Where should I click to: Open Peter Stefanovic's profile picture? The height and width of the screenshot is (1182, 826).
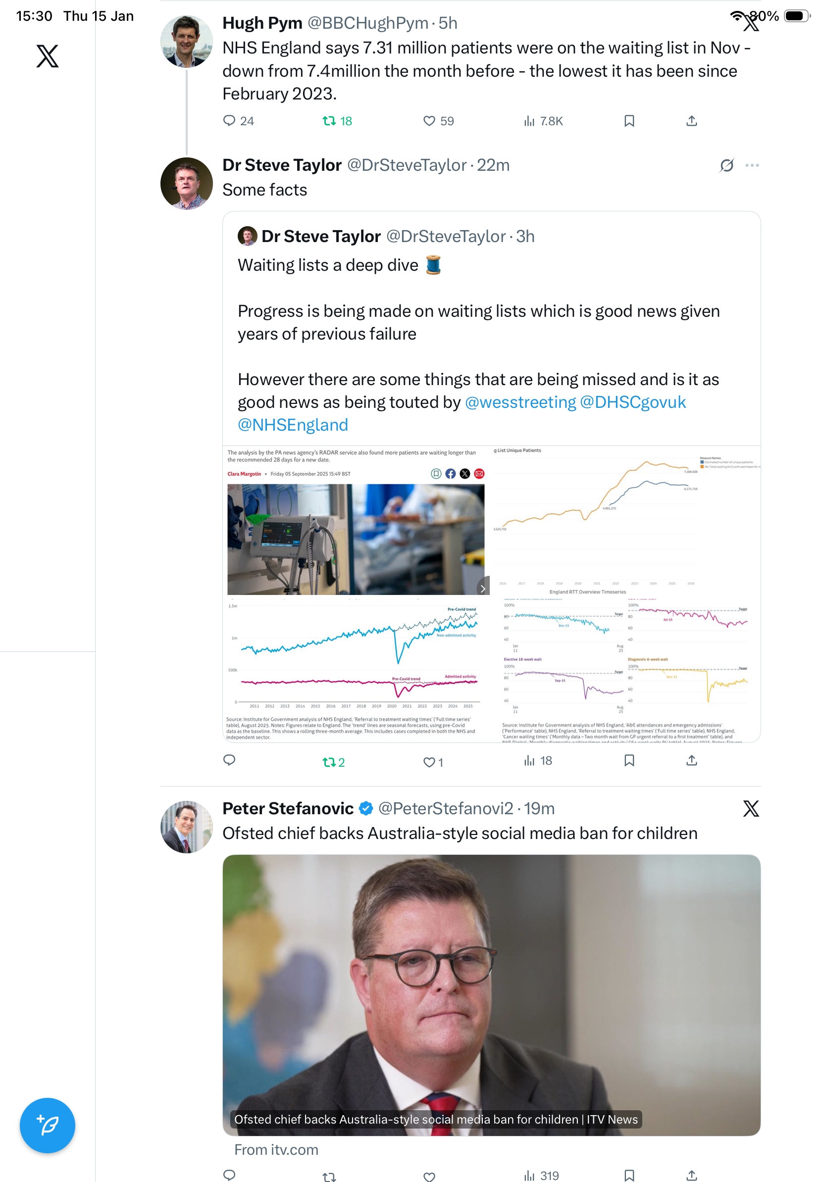[186, 826]
